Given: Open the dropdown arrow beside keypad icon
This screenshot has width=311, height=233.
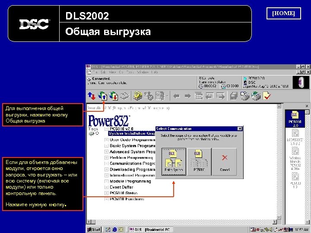Looking at the screenshot, I should (167, 96).
